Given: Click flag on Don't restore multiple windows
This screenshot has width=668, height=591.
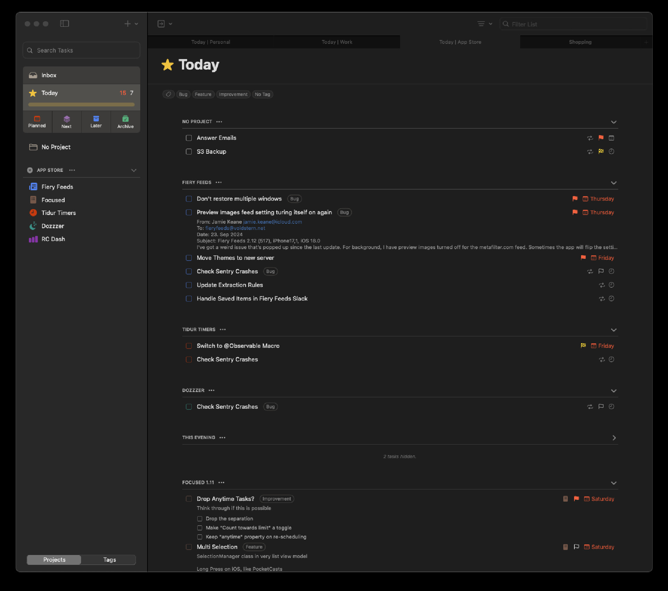Looking at the screenshot, I should pyautogui.click(x=575, y=199).
